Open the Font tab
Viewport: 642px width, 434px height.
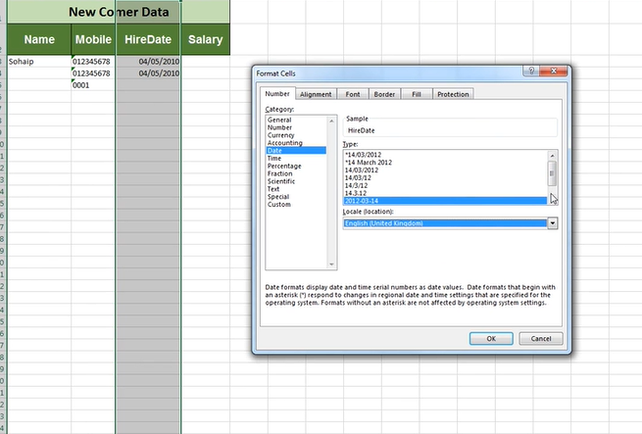(352, 94)
